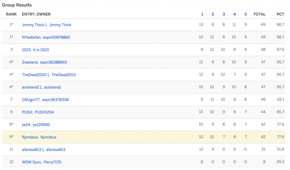
Task: View owner espn00978860 profile
Action: 57,37
